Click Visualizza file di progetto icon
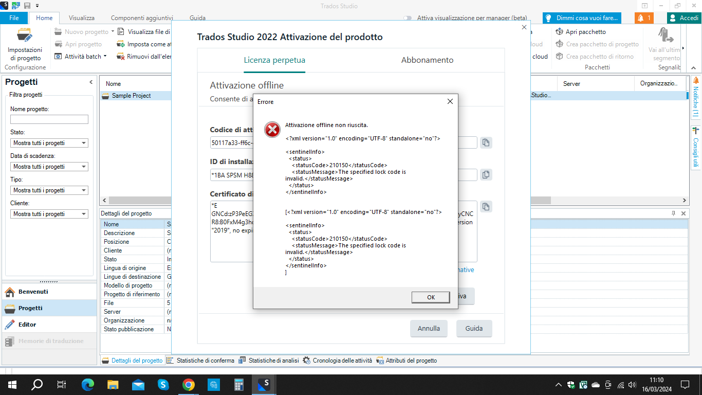The width and height of the screenshot is (702, 395). 121,32
